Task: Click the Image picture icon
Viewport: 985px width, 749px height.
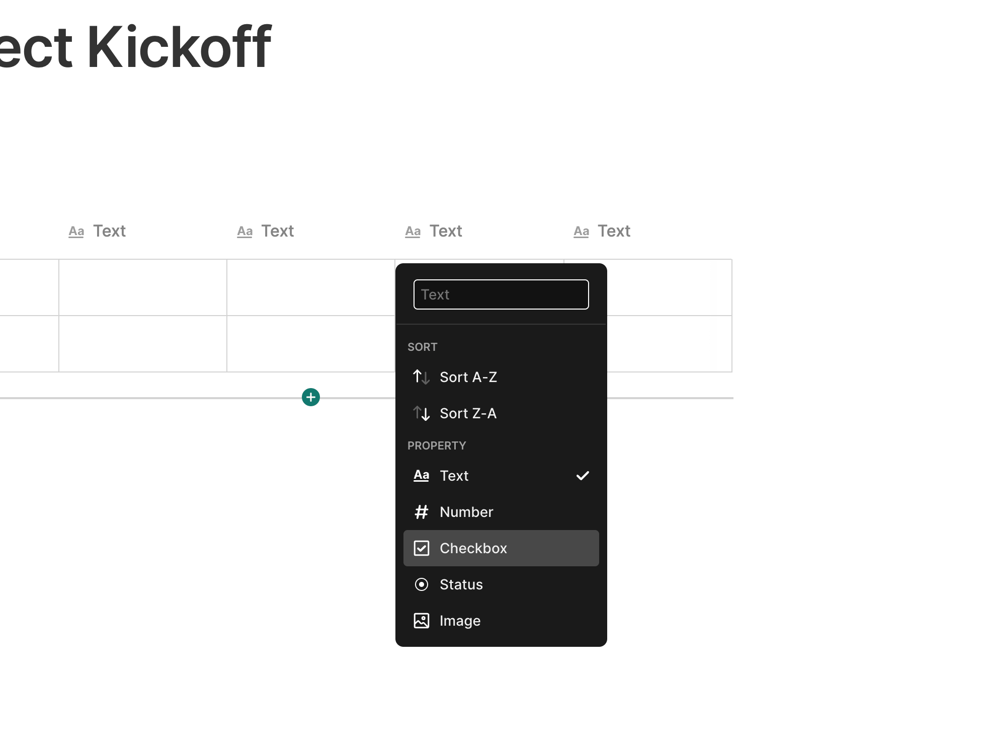Action: click(x=421, y=621)
